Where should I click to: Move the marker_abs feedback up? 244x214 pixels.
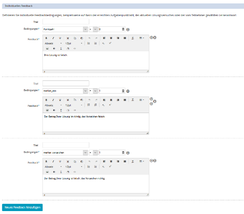coord(151,99)
